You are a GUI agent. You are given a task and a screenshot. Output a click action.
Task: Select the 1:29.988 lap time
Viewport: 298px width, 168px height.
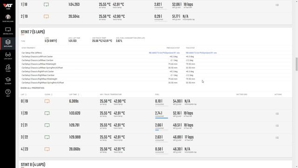click(75, 137)
